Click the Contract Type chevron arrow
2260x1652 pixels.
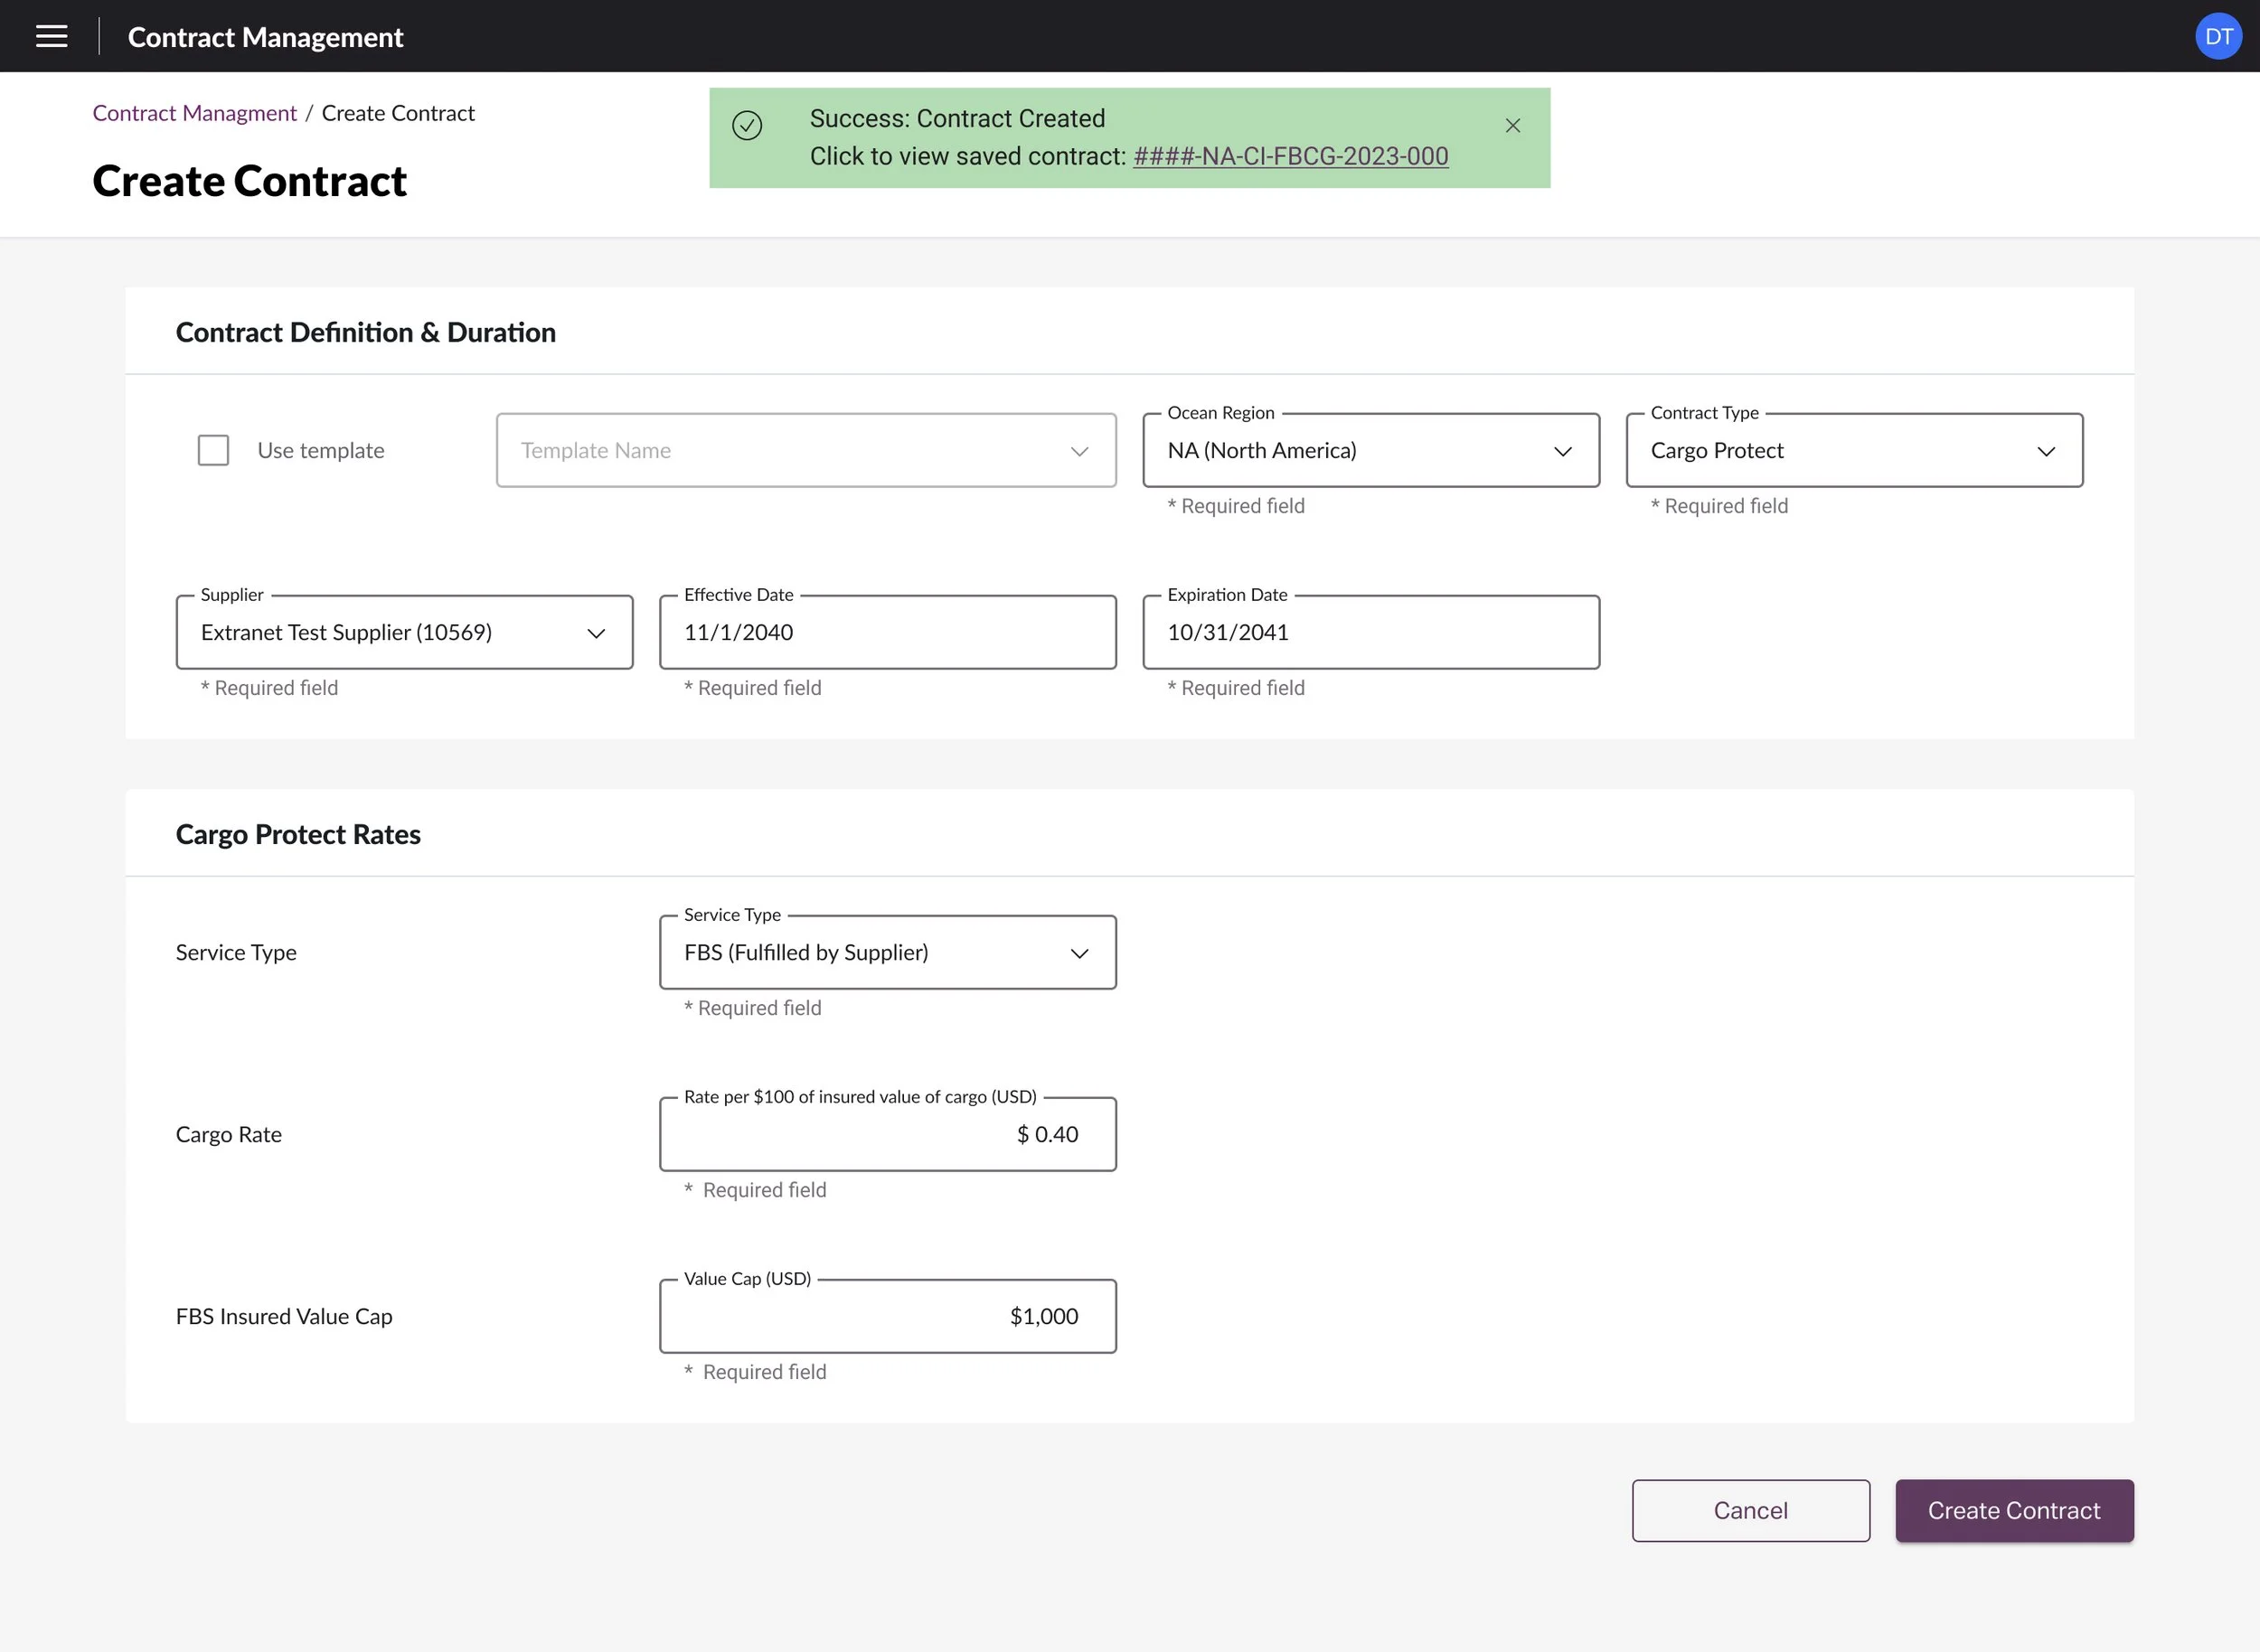(x=2045, y=452)
